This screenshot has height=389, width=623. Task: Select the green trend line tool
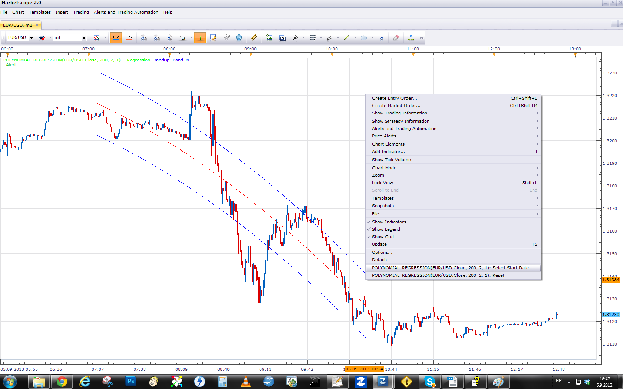click(346, 37)
